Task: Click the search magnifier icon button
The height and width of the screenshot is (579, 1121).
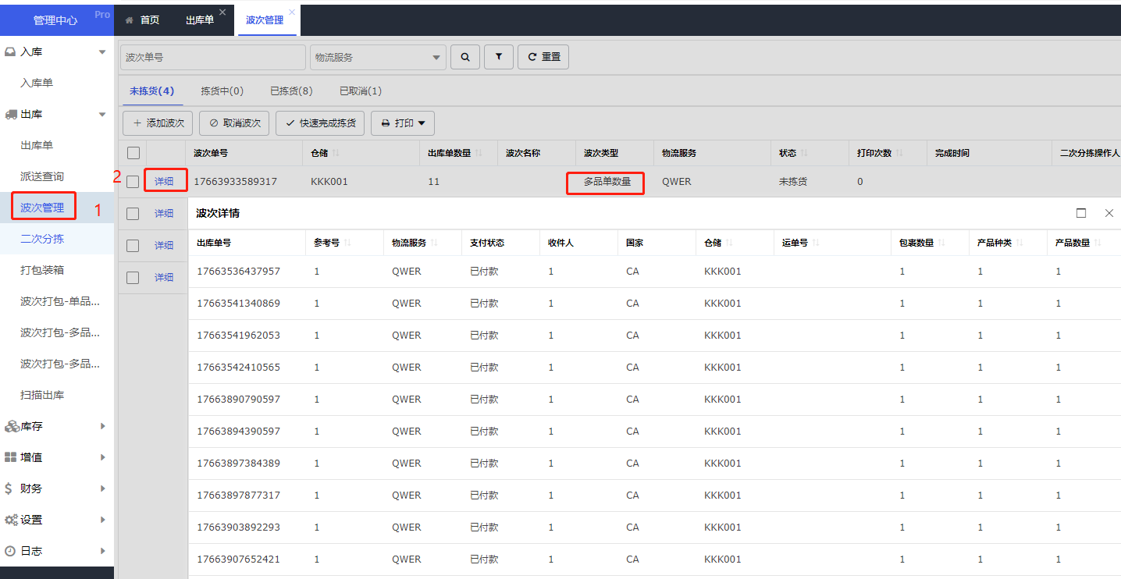Action: coord(465,57)
